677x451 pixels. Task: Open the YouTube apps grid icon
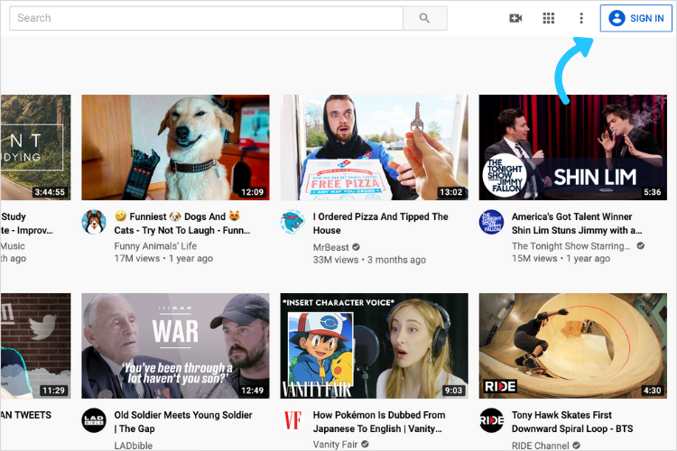pyautogui.click(x=548, y=18)
